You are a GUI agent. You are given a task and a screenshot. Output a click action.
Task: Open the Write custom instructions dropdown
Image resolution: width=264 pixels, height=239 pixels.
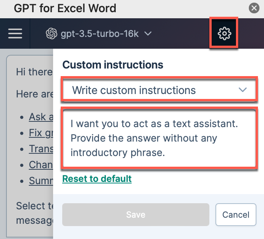pyautogui.click(x=159, y=90)
